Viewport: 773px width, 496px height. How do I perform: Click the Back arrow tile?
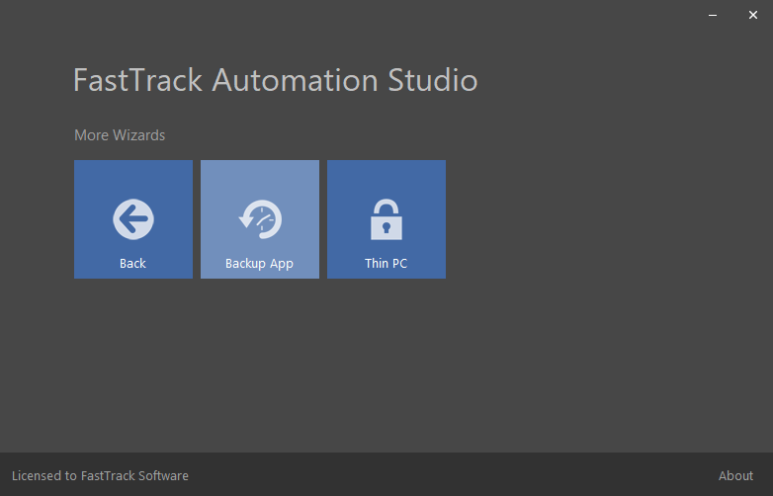click(133, 219)
